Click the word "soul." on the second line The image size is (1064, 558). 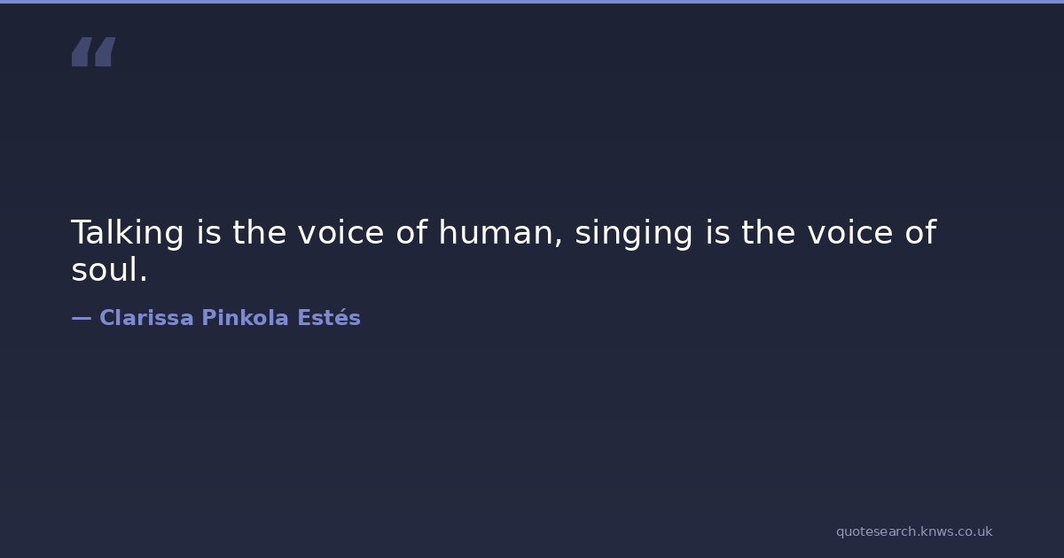(109, 271)
